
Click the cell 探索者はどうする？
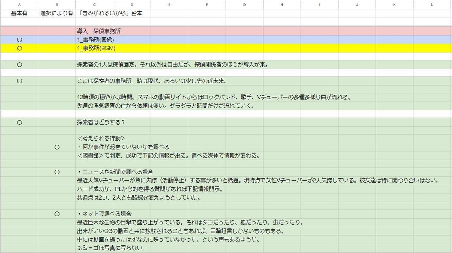(101, 122)
